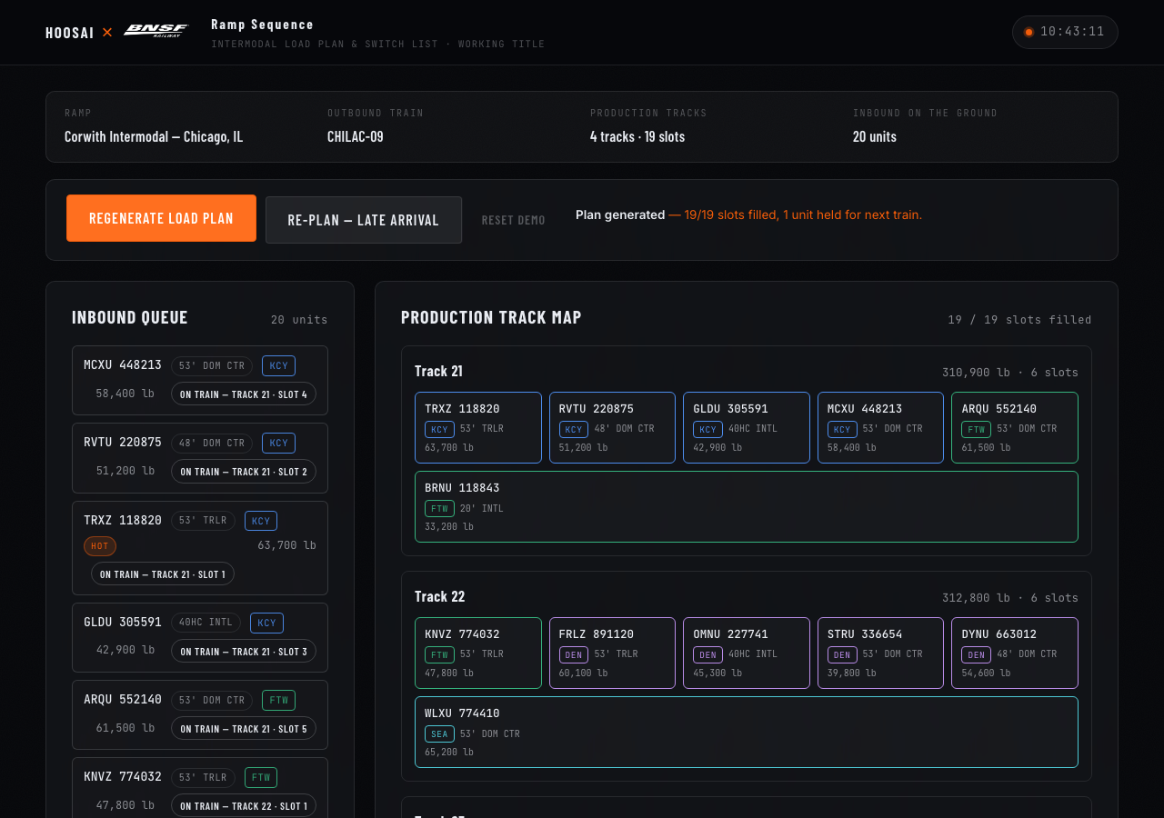The width and height of the screenshot is (1164, 818).
Task: Select the RVTU 220875 card on Track 21
Action: [612, 427]
